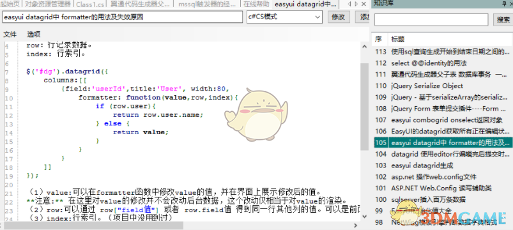Open the 对象资源管理器 tab

pyautogui.click(x=47, y=4)
